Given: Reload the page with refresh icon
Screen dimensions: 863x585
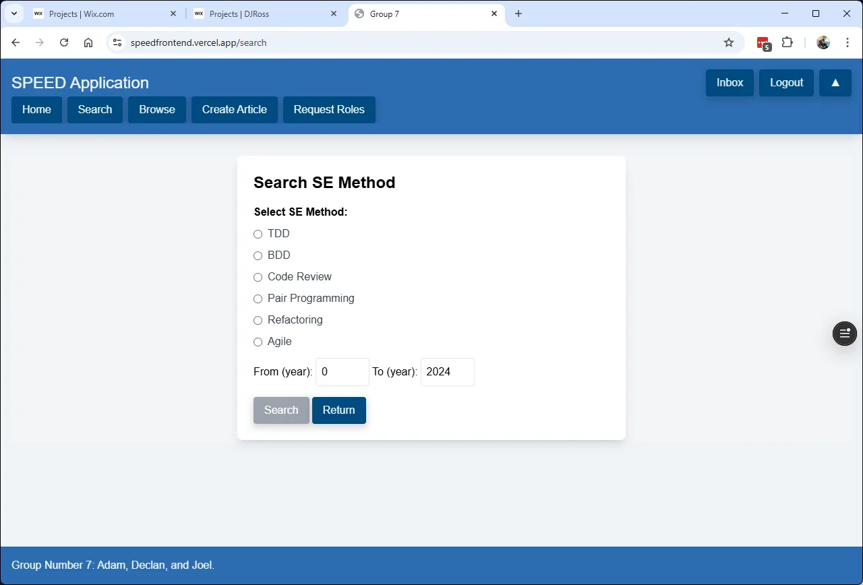Looking at the screenshot, I should pyautogui.click(x=64, y=42).
